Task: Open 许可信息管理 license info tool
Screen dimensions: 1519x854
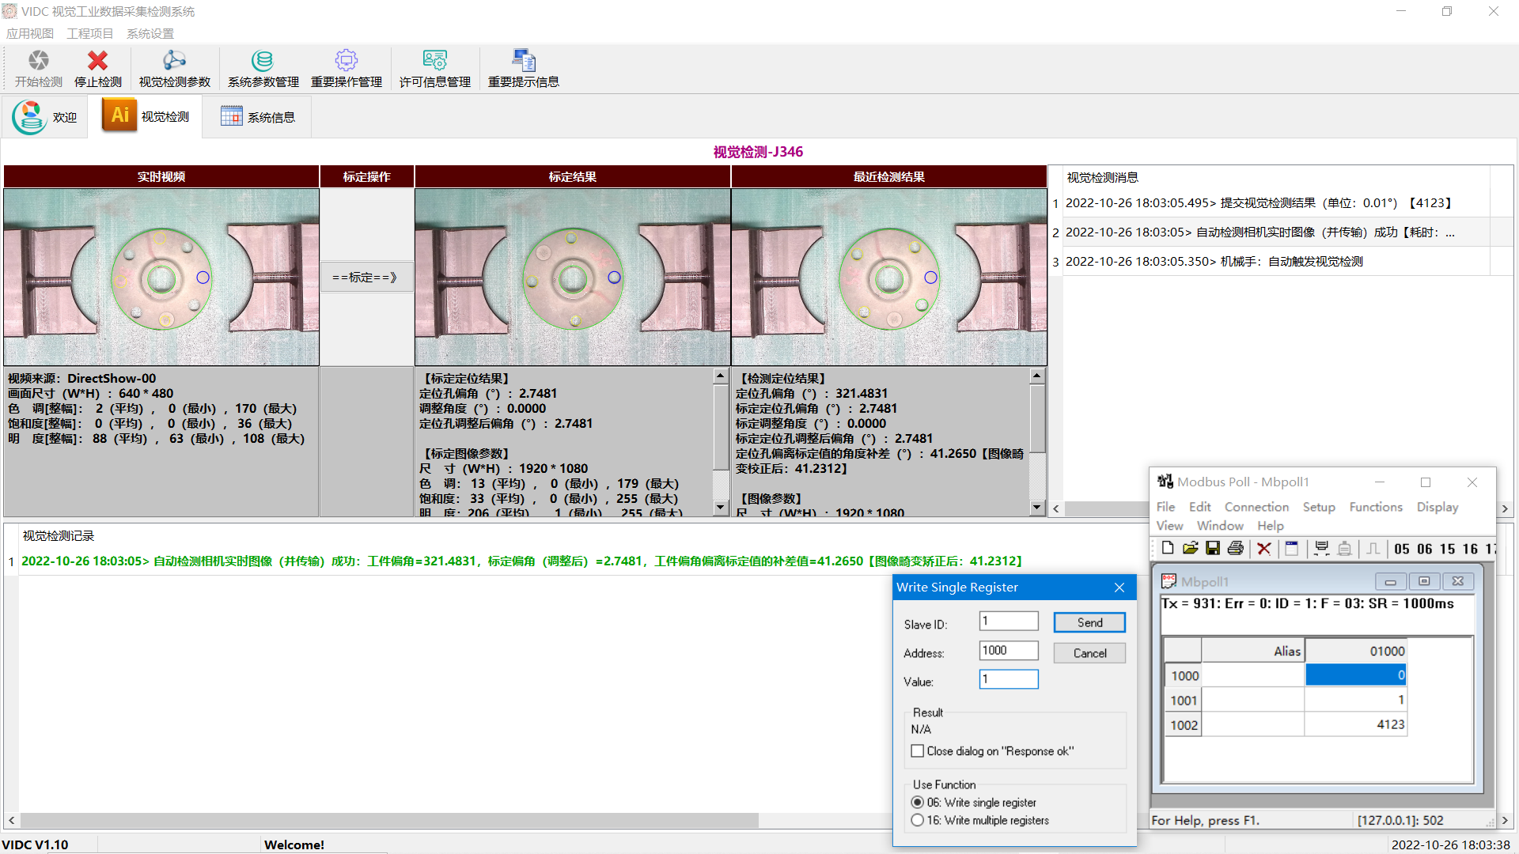Action: tap(435, 69)
